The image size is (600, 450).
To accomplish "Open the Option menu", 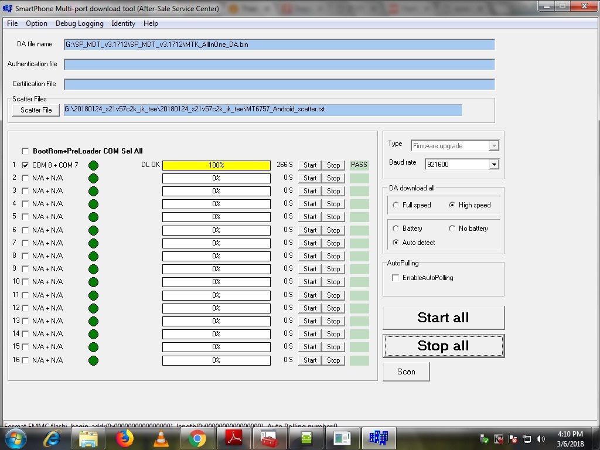I will (36, 23).
